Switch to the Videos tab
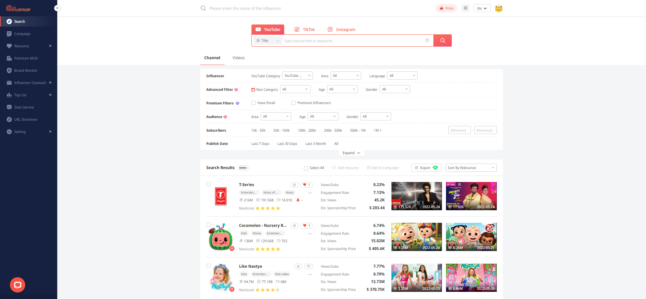 239,58
